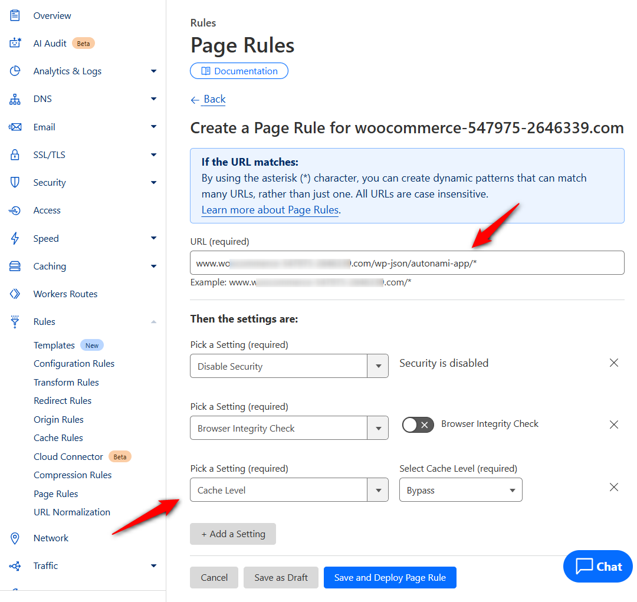Viewport: 637px width, 602px height.
Task: Open Configuration Rules in sidebar
Action: point(74,364)
